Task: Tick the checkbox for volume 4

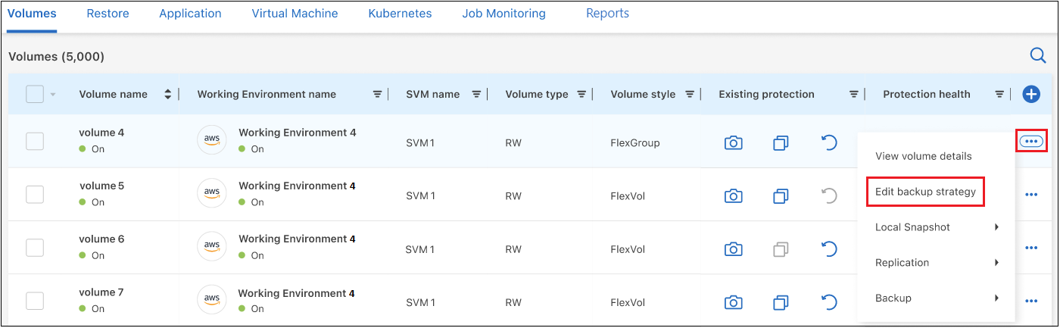Action: point(35,141)
